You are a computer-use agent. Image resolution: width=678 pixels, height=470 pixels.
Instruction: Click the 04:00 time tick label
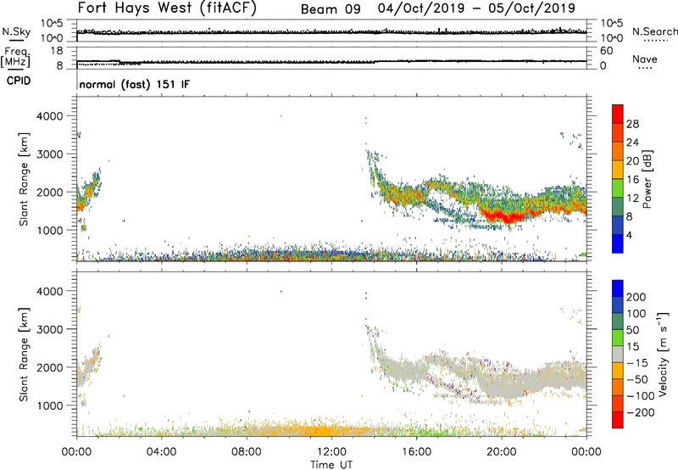point(161,452)
